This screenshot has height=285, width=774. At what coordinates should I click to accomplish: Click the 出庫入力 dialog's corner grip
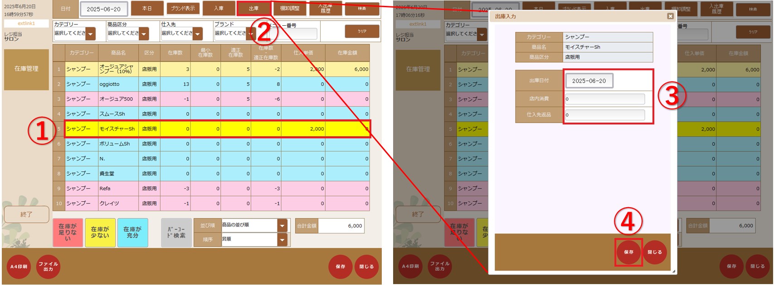pos(673,271)
